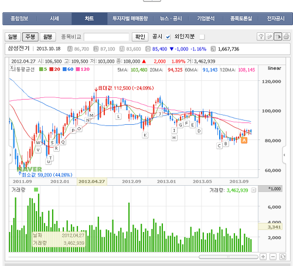Image resolution: width=293 pixels, height=266 pixels.
Task: Open disclosure marker V on chart
Action: (x=38, y=150)
